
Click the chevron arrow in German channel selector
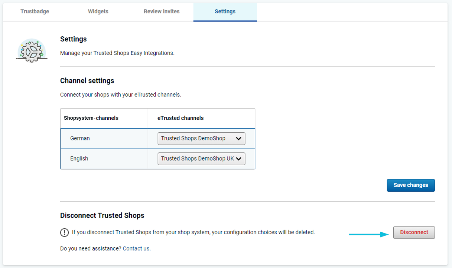(238, 139)
